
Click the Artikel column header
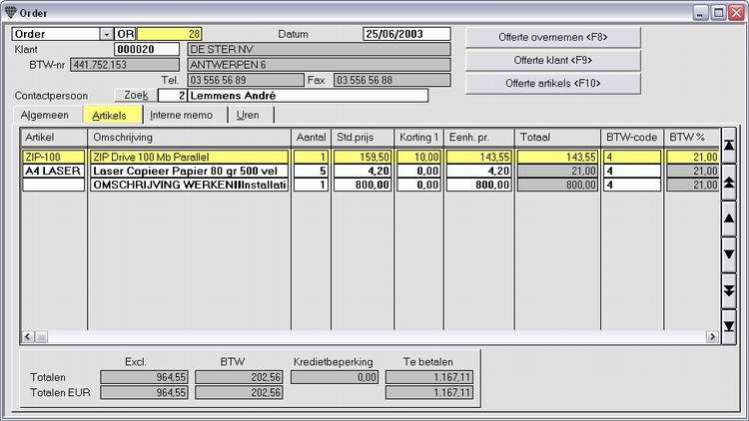click(x=54, y=138)
